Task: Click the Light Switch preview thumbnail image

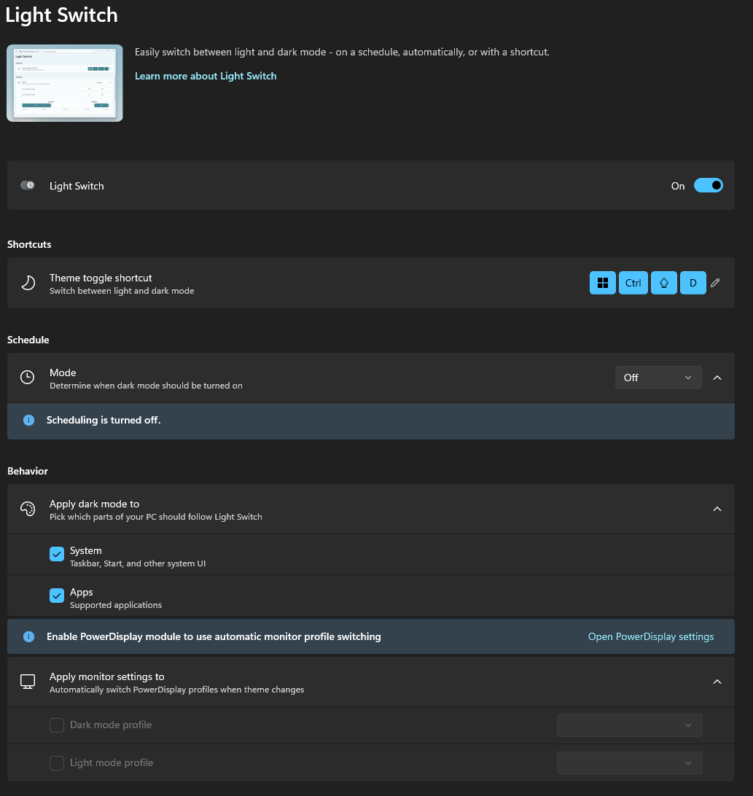Action: point(64,83)
